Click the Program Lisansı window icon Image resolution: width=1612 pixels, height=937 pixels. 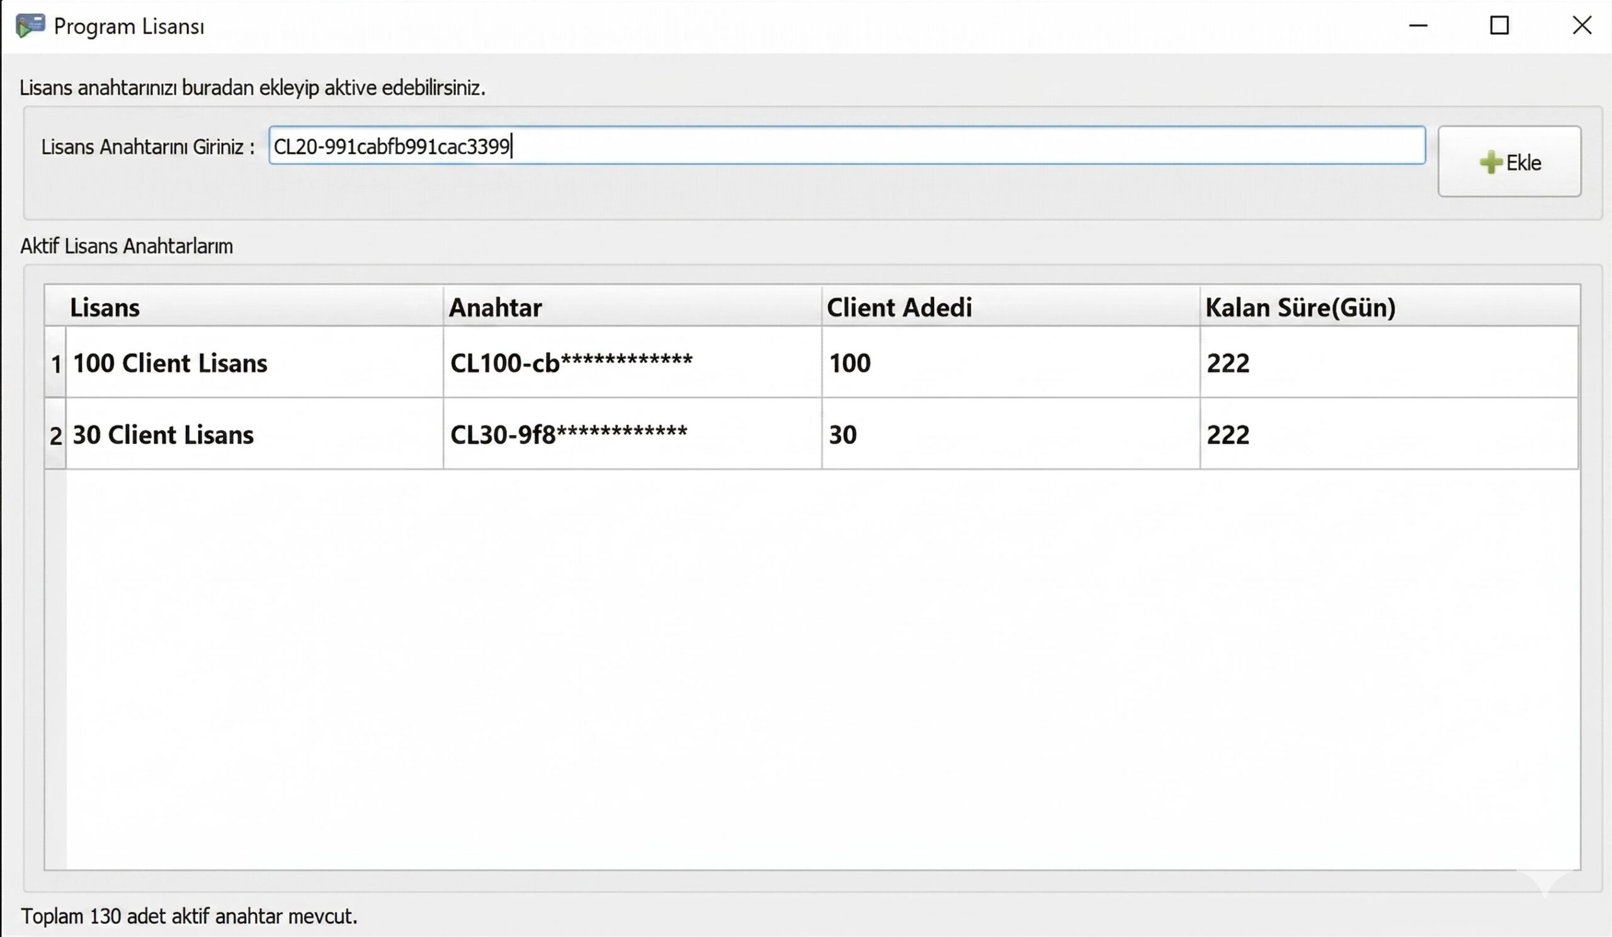click(30, 25)
